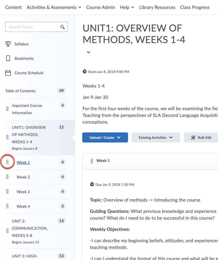
Task: Click drag handle next to Week 2
Action: click(x=7, y=177)
